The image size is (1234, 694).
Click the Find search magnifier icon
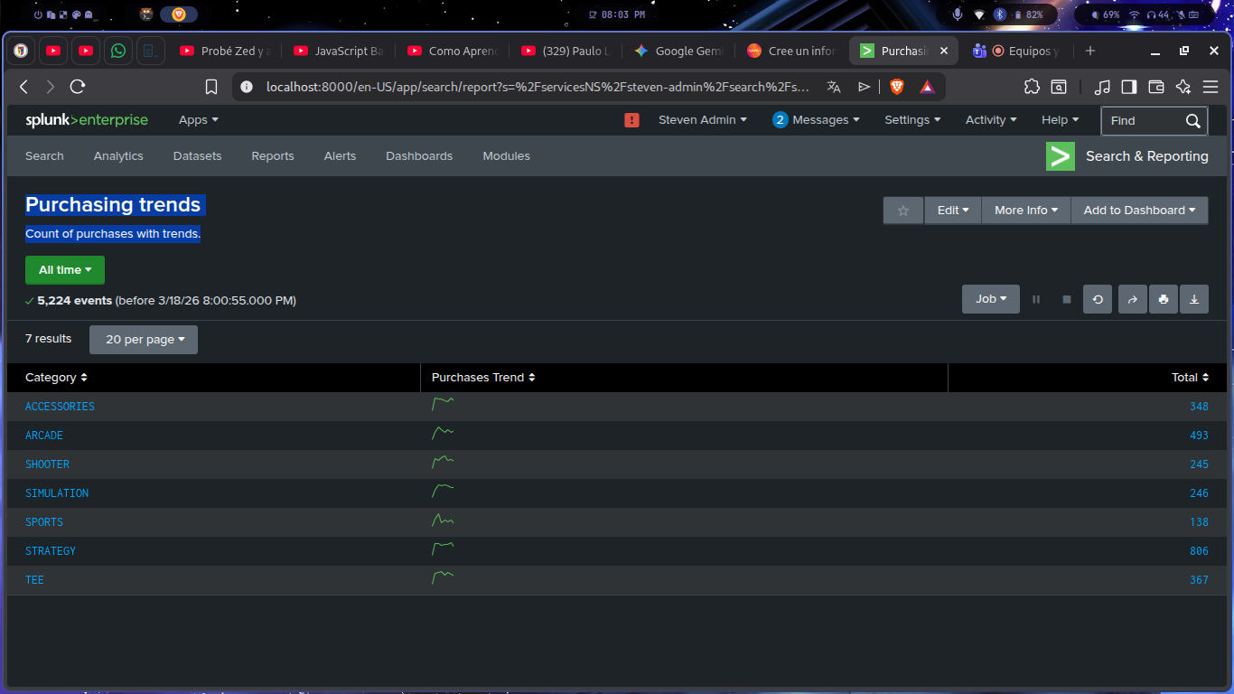point(1192,121)
